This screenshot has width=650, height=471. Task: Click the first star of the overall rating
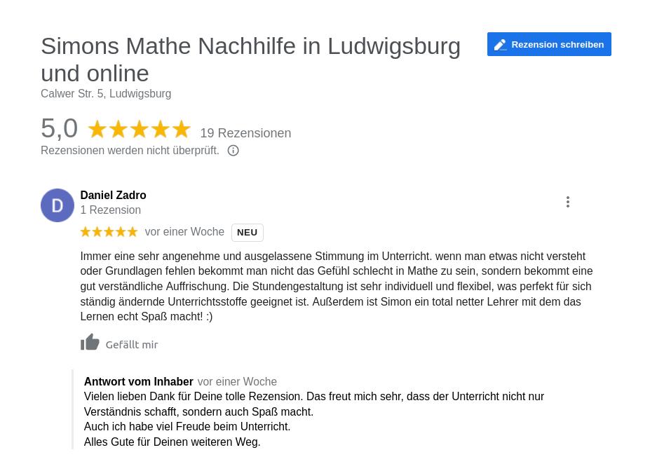pyautogui.click(x=97, y=130)
